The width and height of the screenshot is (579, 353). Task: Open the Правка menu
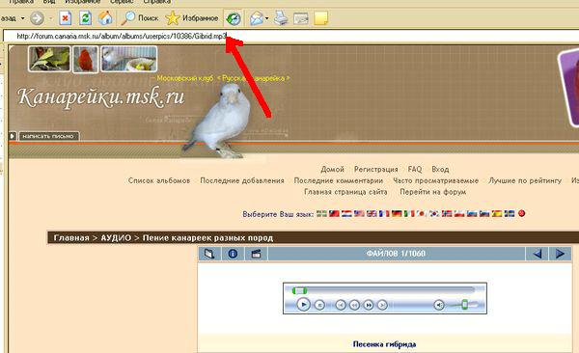point(21,2)
